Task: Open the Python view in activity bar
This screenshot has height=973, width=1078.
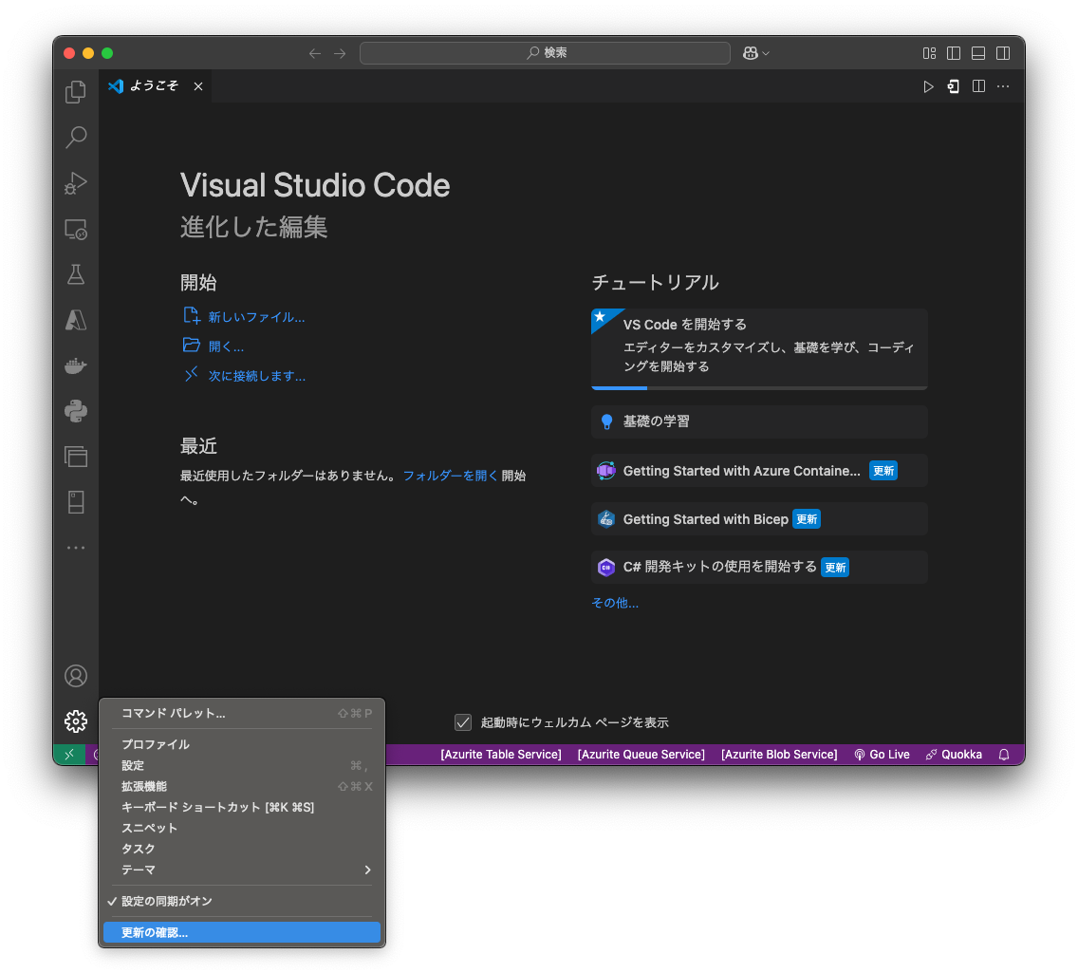Action: pos(76,411)
